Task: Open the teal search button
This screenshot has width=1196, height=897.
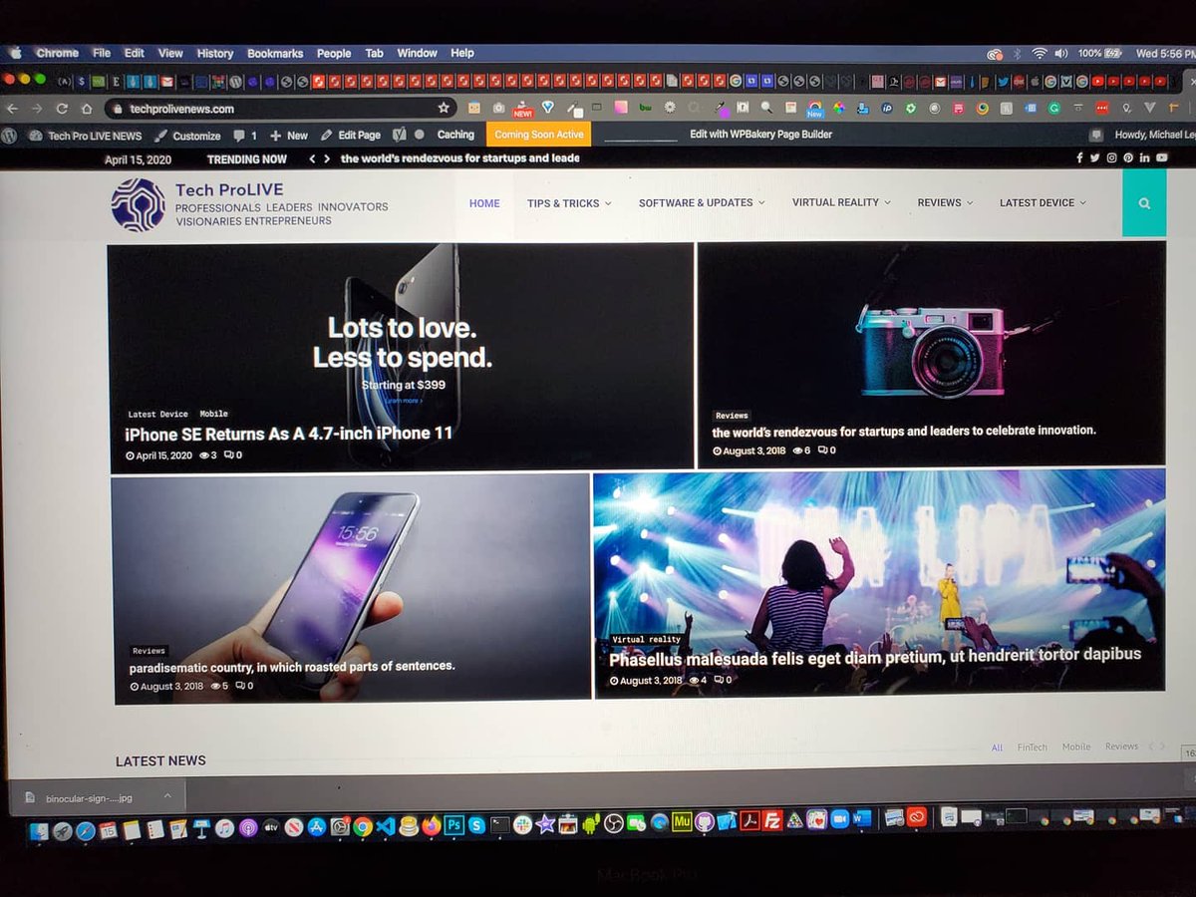Action: pos(1144,203)
